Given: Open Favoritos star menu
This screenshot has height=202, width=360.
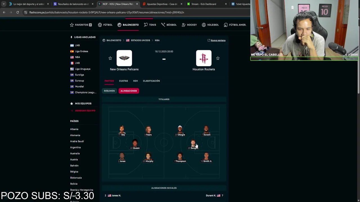Looking at the screenshot, I should (81, 25).
